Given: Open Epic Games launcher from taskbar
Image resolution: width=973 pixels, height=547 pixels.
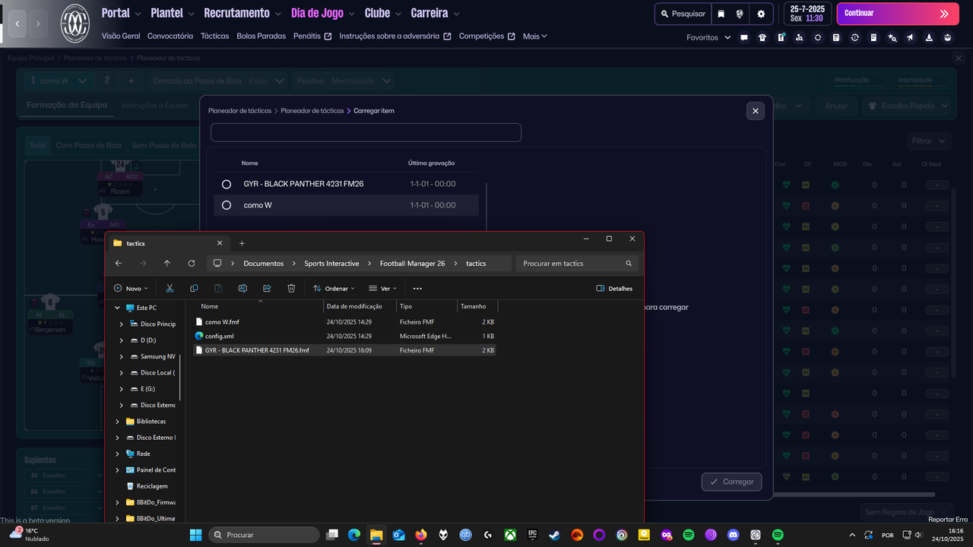Looking at the screenshot, I should point(533,535).
